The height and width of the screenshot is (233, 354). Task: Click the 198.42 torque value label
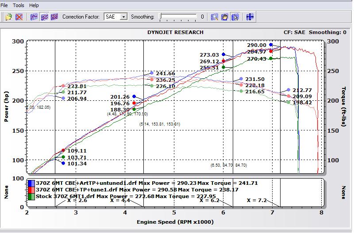(x=302, y=103)
